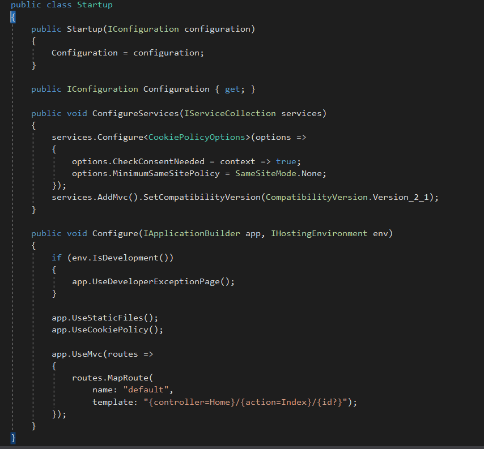Click the 'Configuration = configuration;' assignment line
The width and height of the screenshot is (484, 449).
coord(128,53)
